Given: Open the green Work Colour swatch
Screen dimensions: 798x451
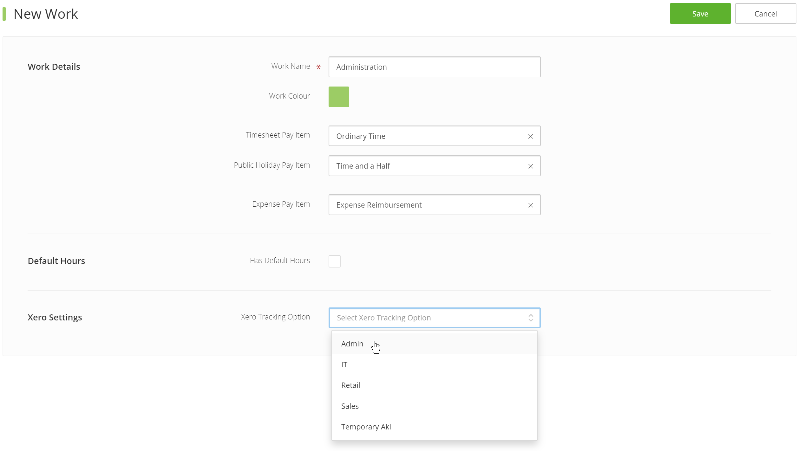Looking at the screenshot, I should click(339, 97).
